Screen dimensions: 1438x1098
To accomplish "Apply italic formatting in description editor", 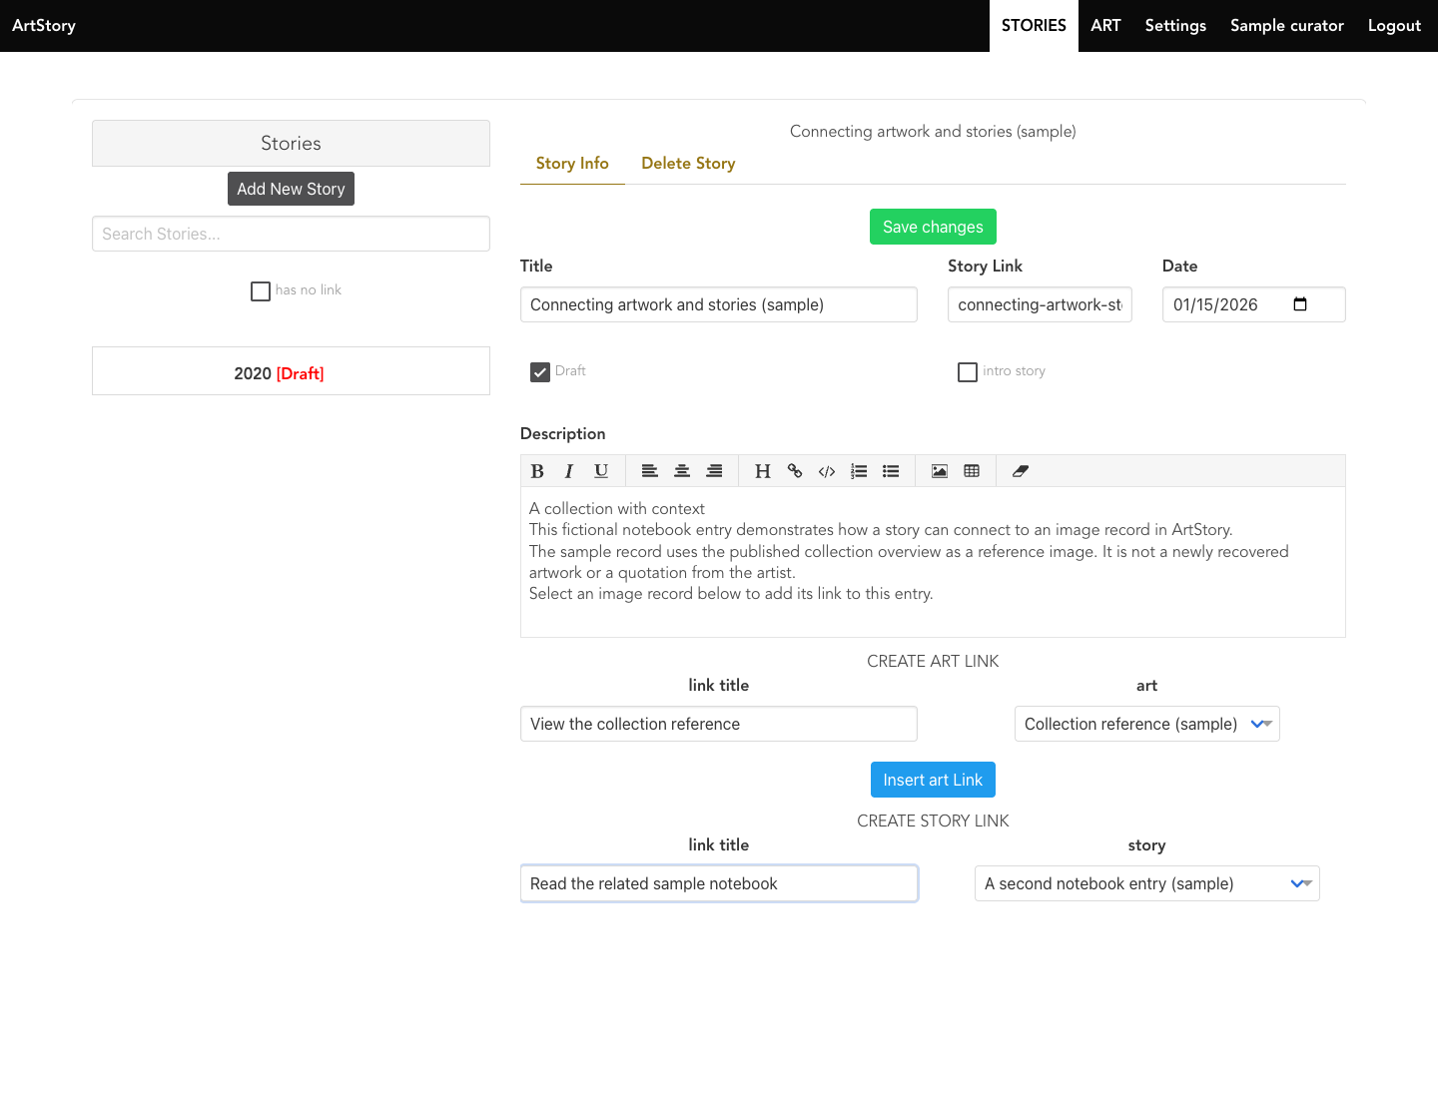I will [x=569, y=471].
